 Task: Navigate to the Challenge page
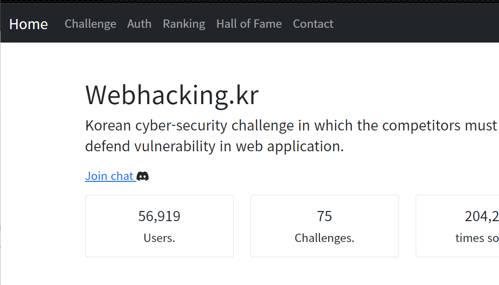coord(90,24)
